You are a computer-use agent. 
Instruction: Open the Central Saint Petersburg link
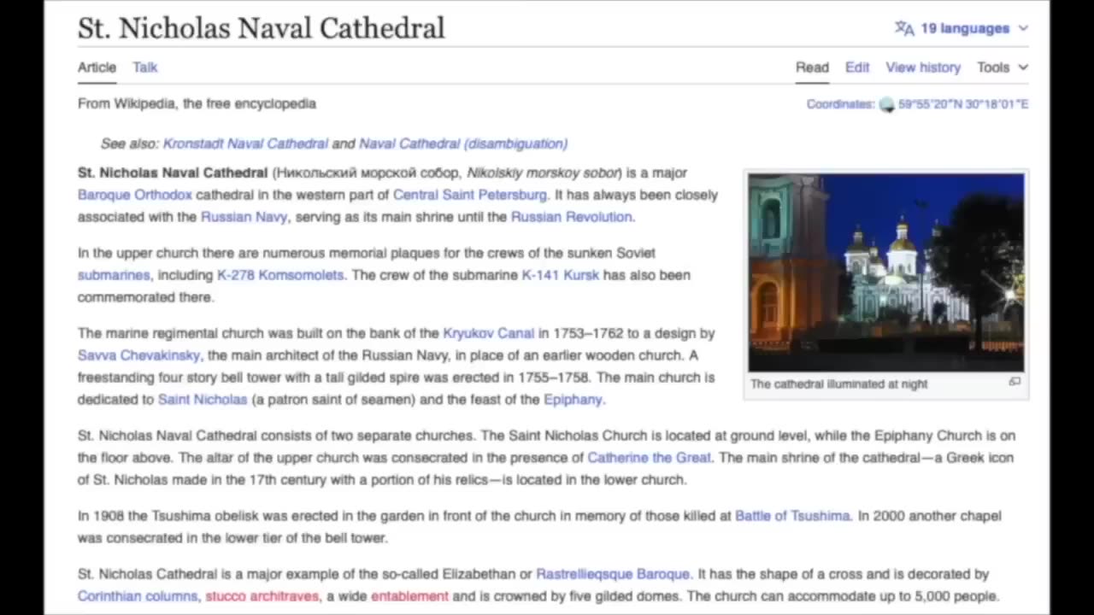point(470,195)
